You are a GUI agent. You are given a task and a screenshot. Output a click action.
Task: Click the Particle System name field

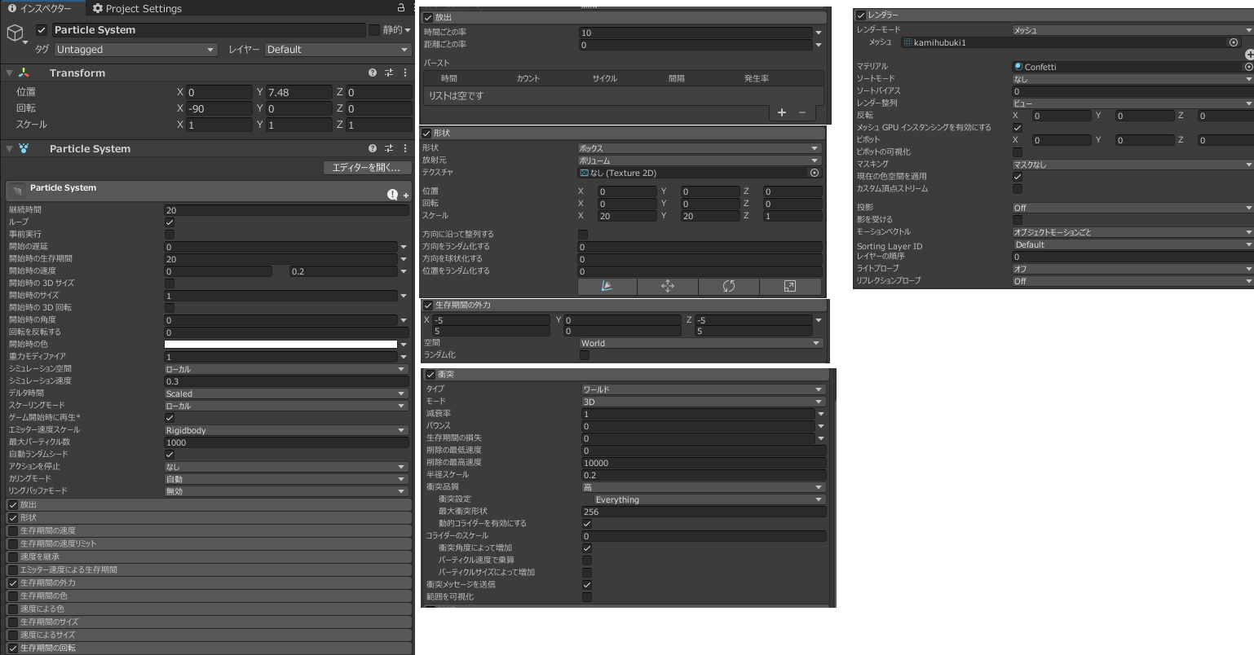209,30
